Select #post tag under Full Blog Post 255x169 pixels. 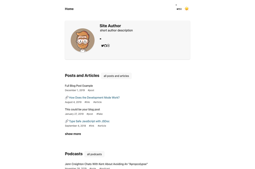point(91,90)
